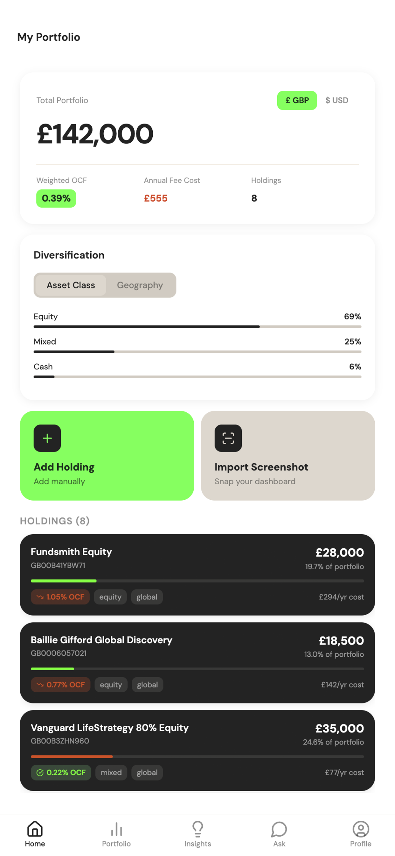Tap the scan icon on Import Screenshot
Viewport: 395px width, 856px height.
click(228, 438)
